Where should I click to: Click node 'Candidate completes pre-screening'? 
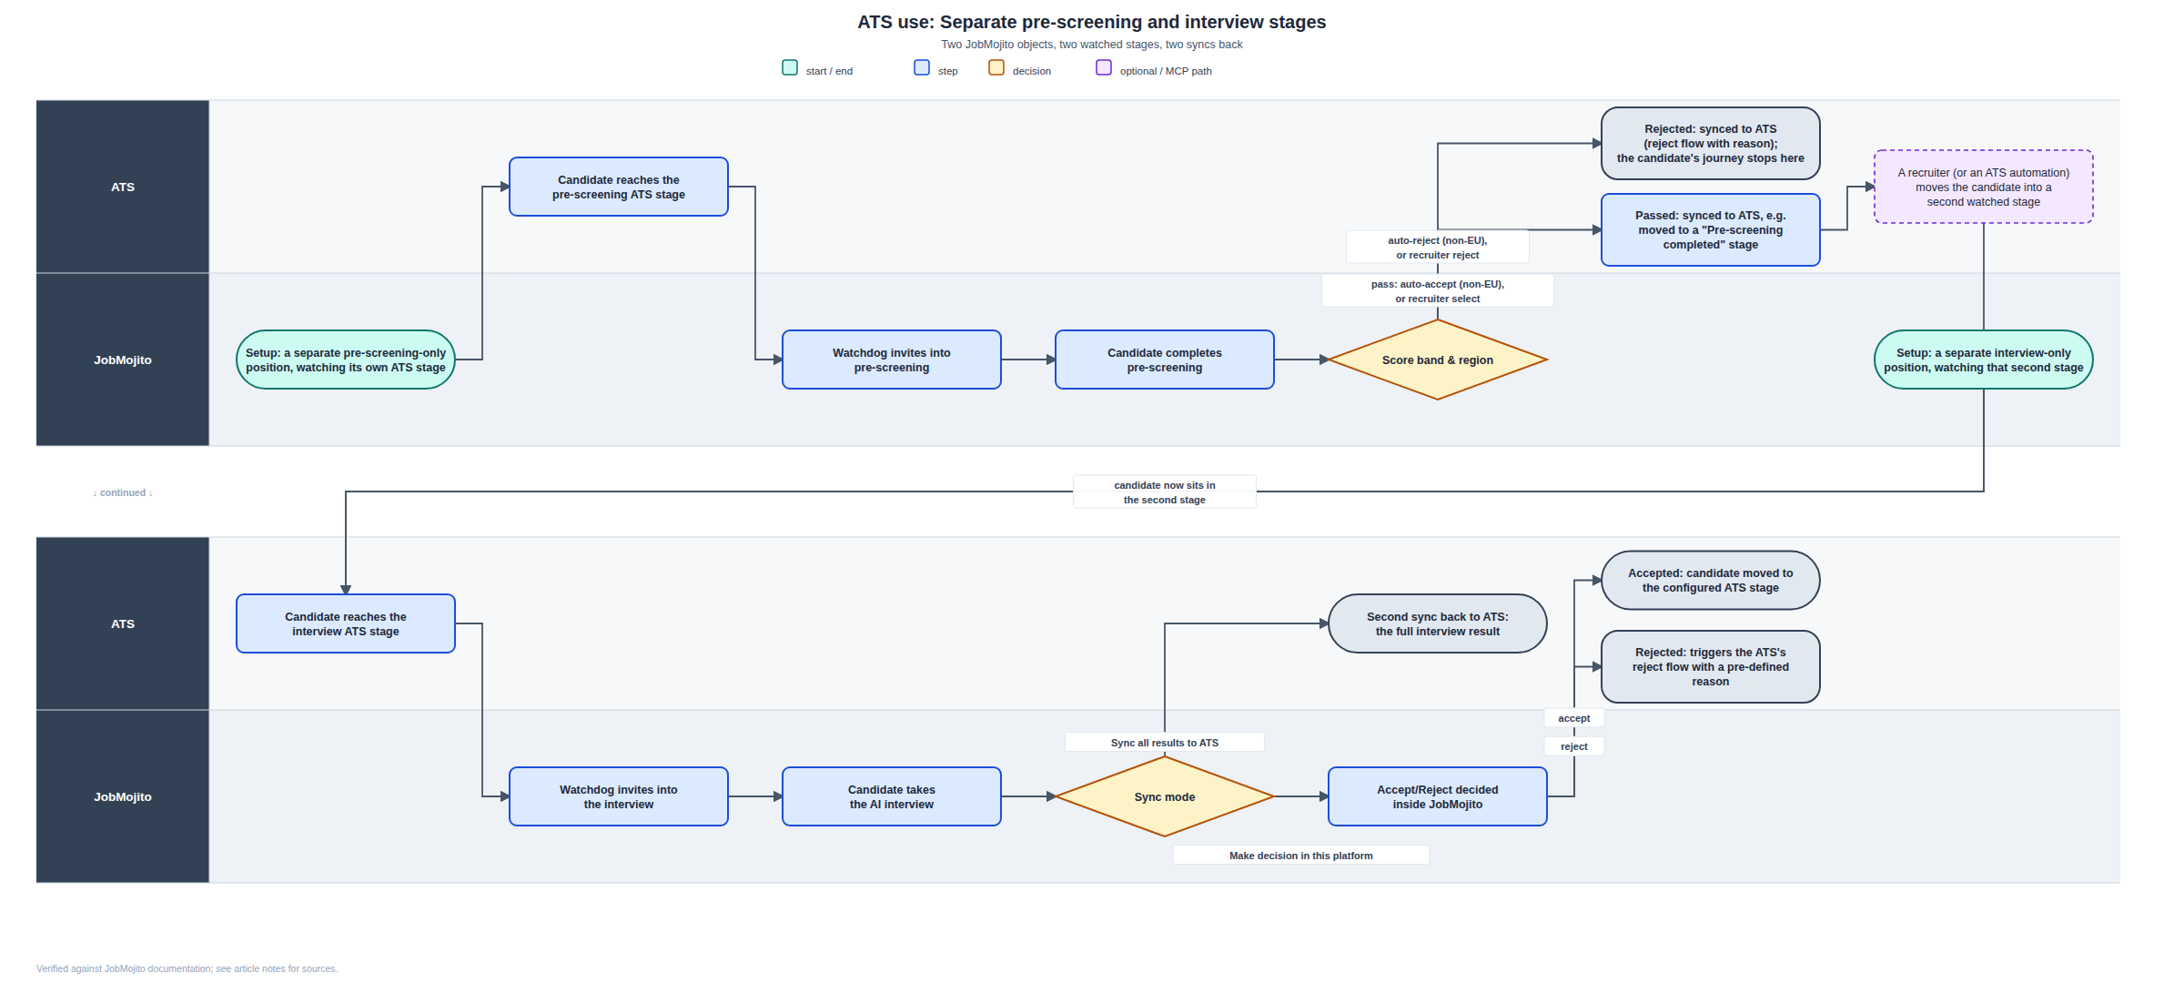tap(1165, 360)
